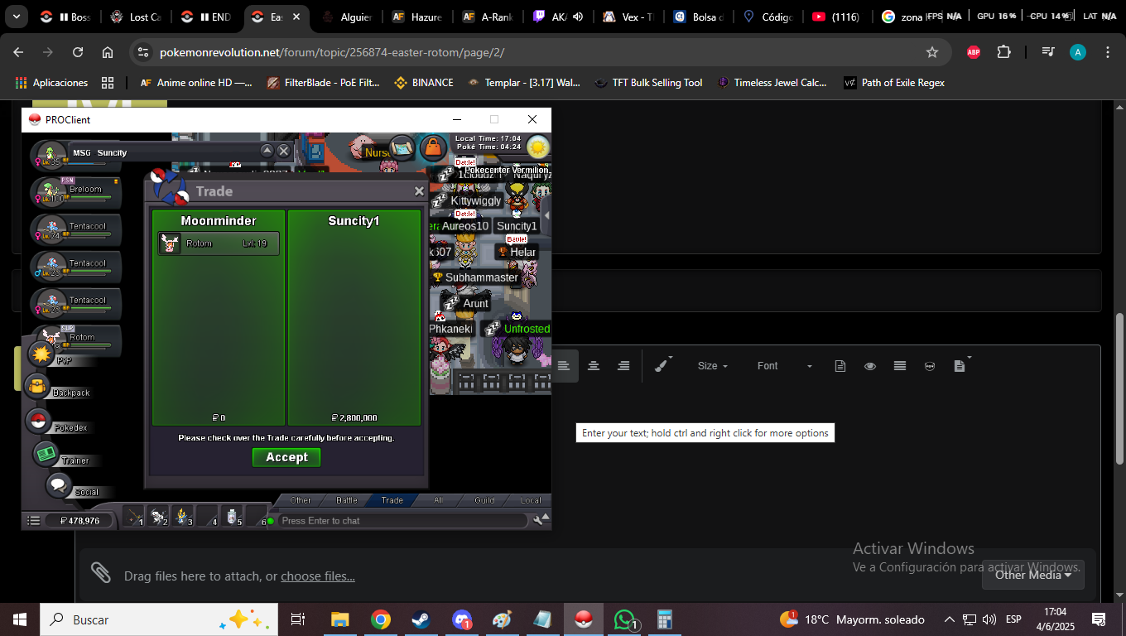Image resolution: width=1126 pixels, height=636 pixels.
Task: Click the choose files link
Action: coord(318,576)
